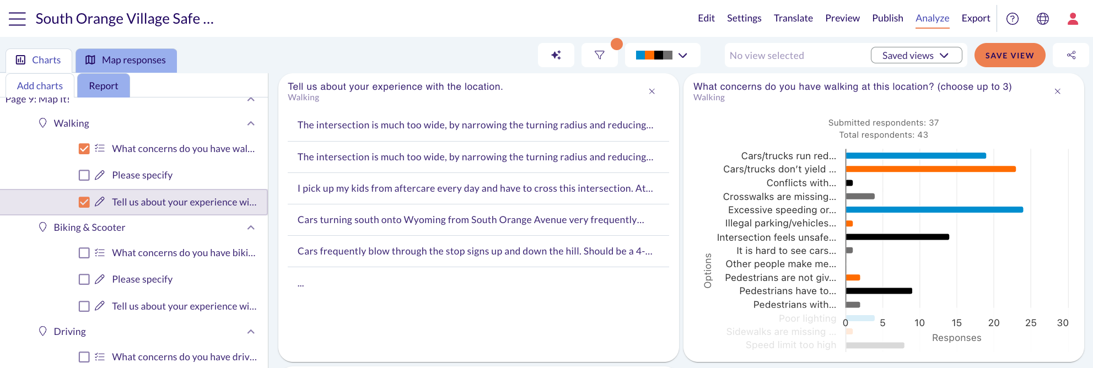Click the share icon button
The width and height of the screenshot is (1093, 368).
[x=1071, y=55]
